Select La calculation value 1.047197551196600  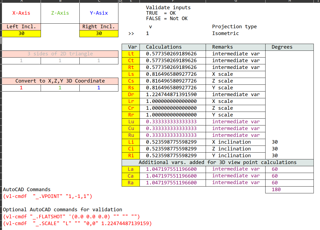173,169
